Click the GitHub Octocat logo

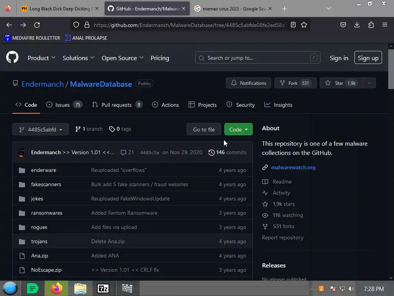[12, 57]
